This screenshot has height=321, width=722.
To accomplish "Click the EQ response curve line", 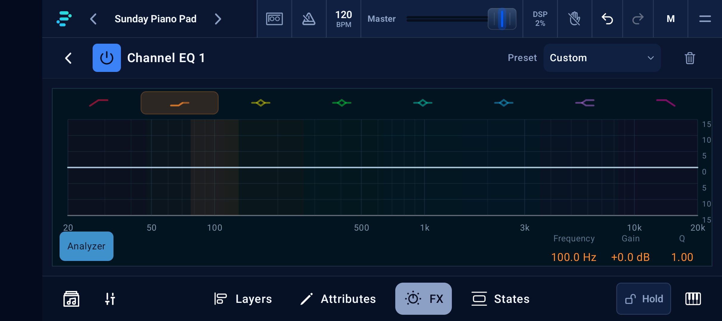I will pos(383,167).
